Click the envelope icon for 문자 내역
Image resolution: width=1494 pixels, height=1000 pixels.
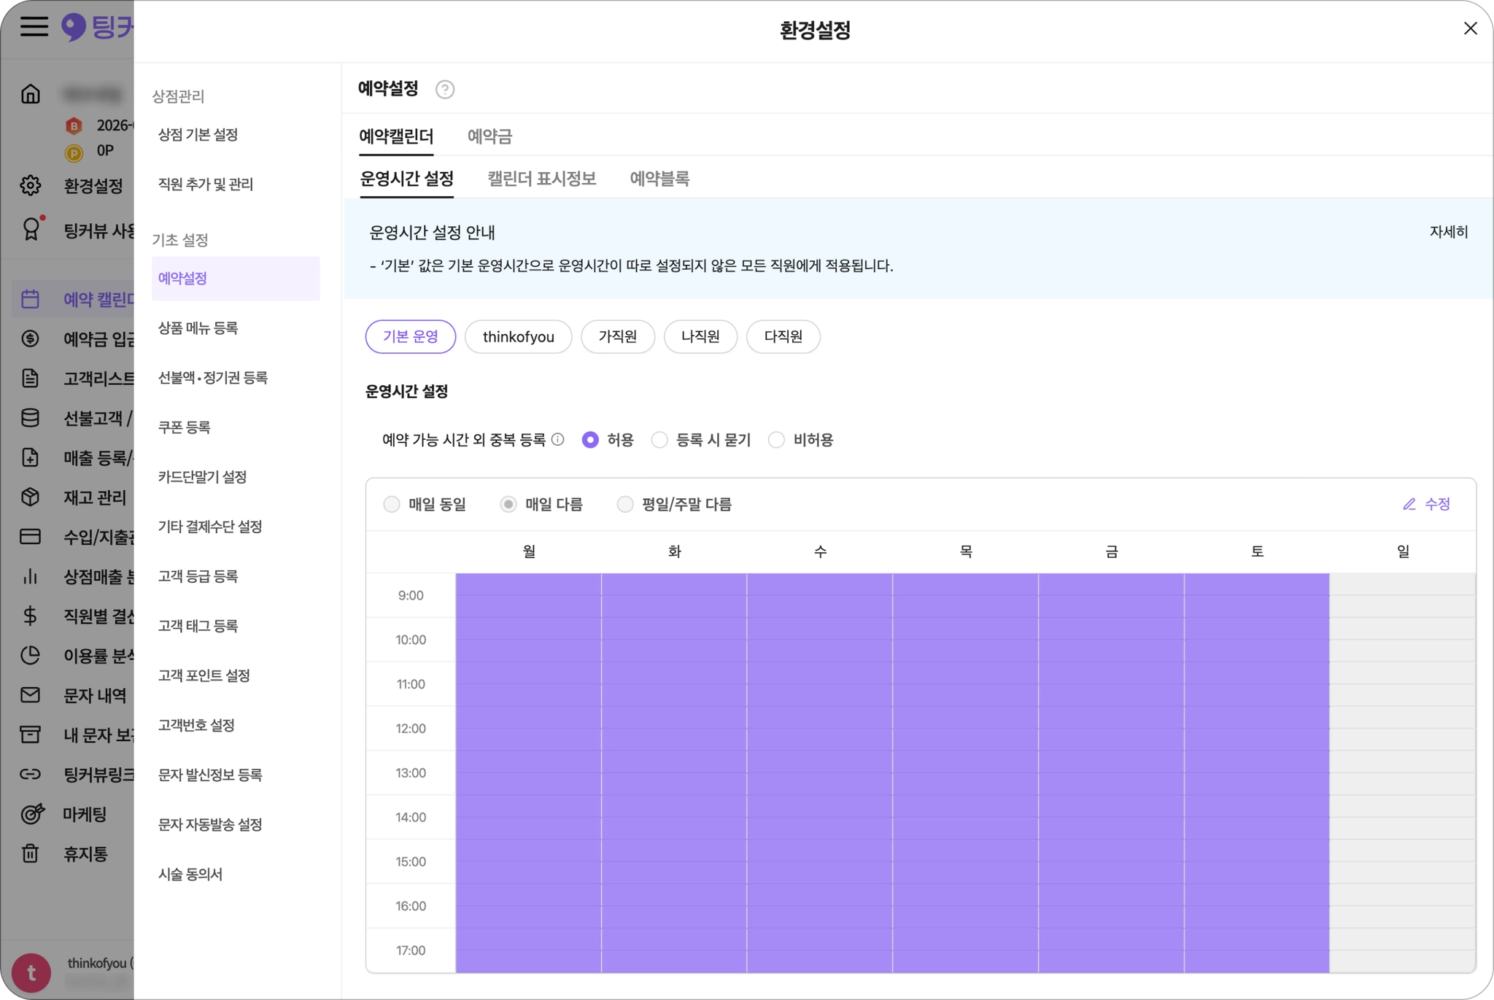click(30, 695)
